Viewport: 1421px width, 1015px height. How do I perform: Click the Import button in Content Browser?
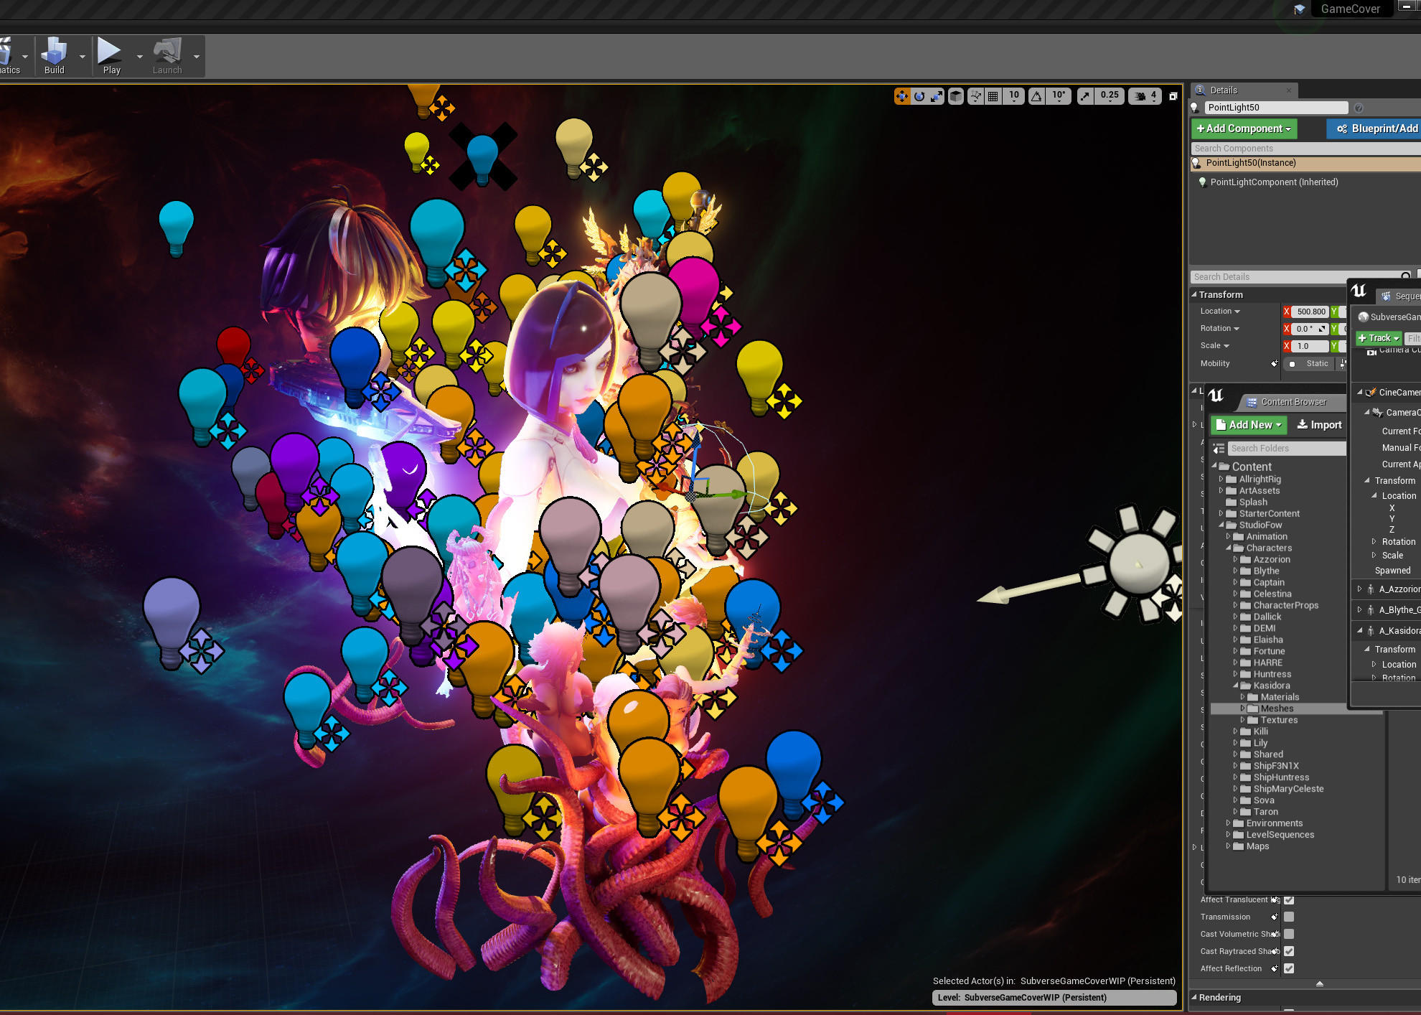pyautogui.click(x=1319, y=425)
